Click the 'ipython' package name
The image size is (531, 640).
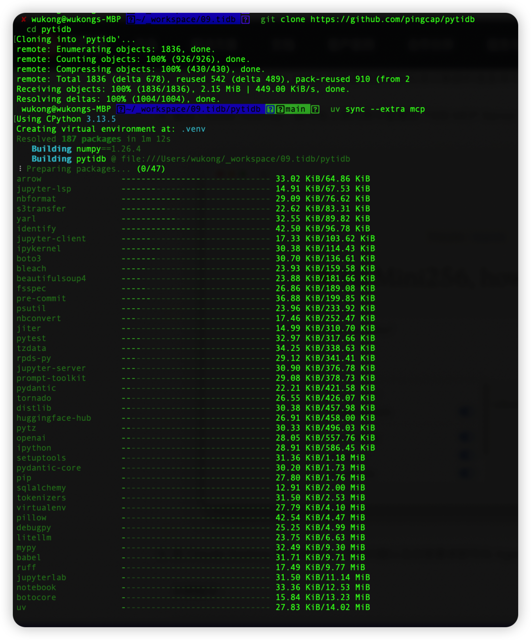34,448
